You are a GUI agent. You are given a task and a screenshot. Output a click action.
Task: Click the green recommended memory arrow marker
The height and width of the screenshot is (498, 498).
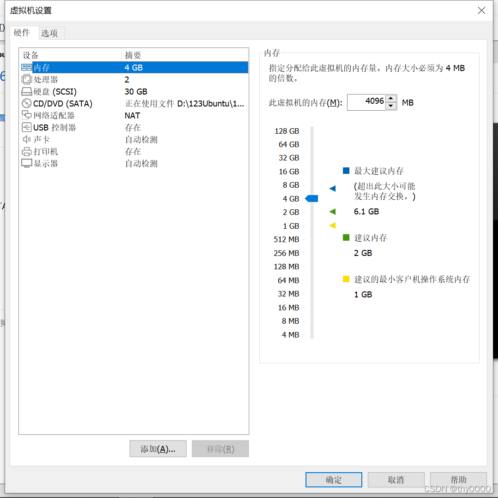click(x=332, y=212)
